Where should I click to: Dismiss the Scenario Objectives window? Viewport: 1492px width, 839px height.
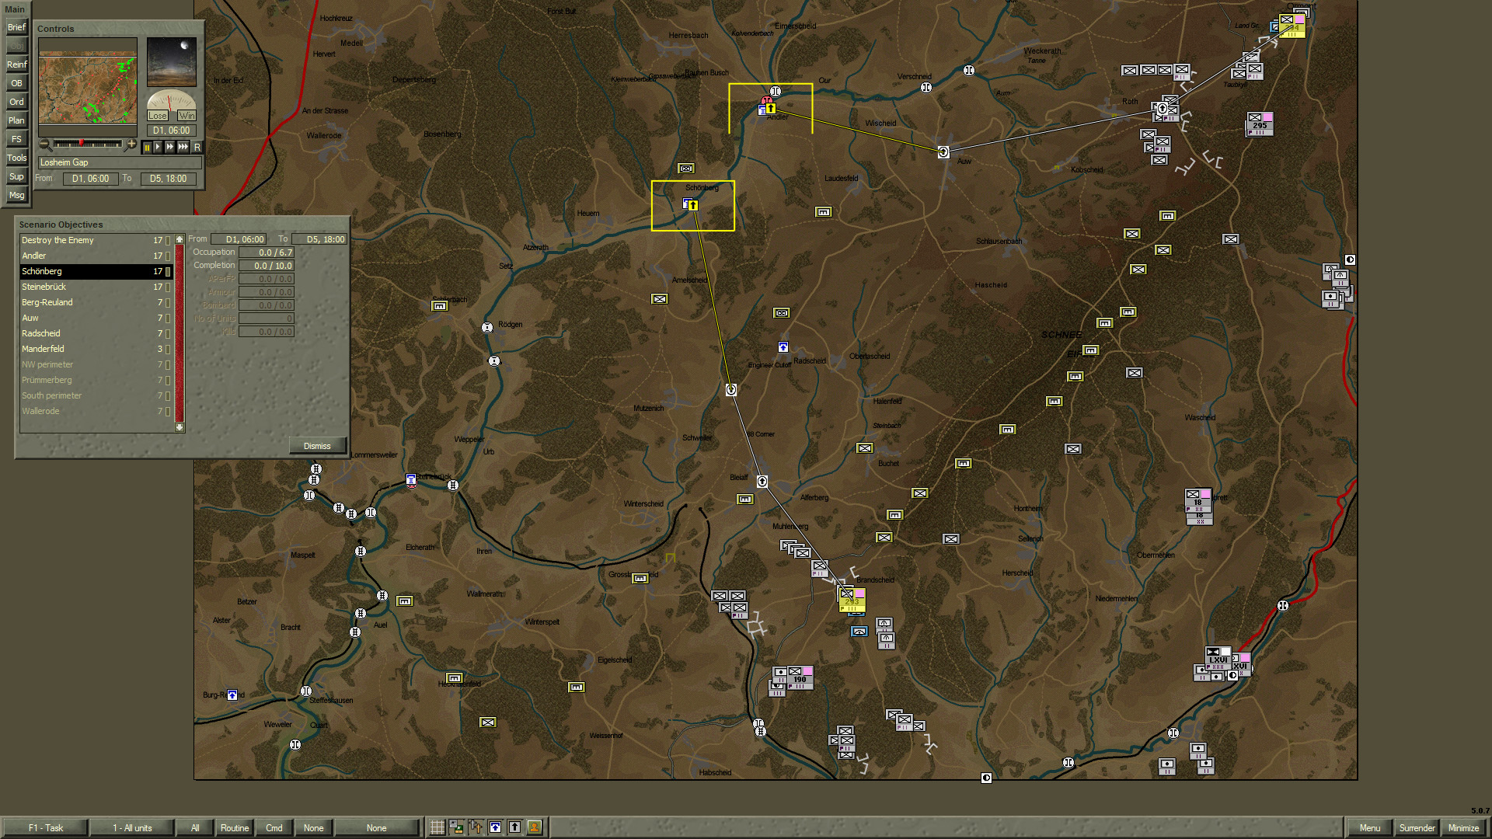[317, 445]
